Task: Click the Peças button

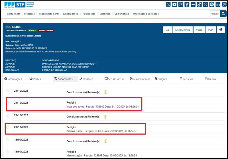Action: (x=199, y=30)
